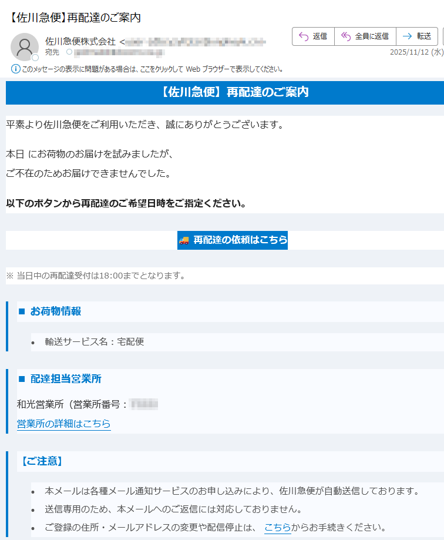This screenshot has width=444, height=540.
Task: Click the 輸送サービス名：宅配便 list item
Action: (95, 341)
